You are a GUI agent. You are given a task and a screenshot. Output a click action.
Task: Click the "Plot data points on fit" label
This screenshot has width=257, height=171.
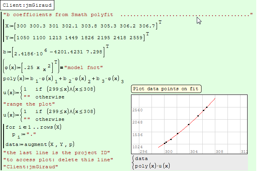click(166, 89)
